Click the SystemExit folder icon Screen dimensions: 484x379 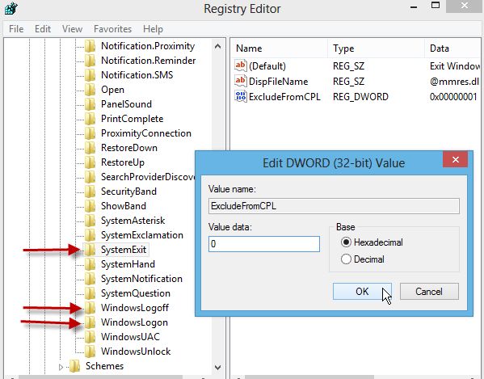90,250
